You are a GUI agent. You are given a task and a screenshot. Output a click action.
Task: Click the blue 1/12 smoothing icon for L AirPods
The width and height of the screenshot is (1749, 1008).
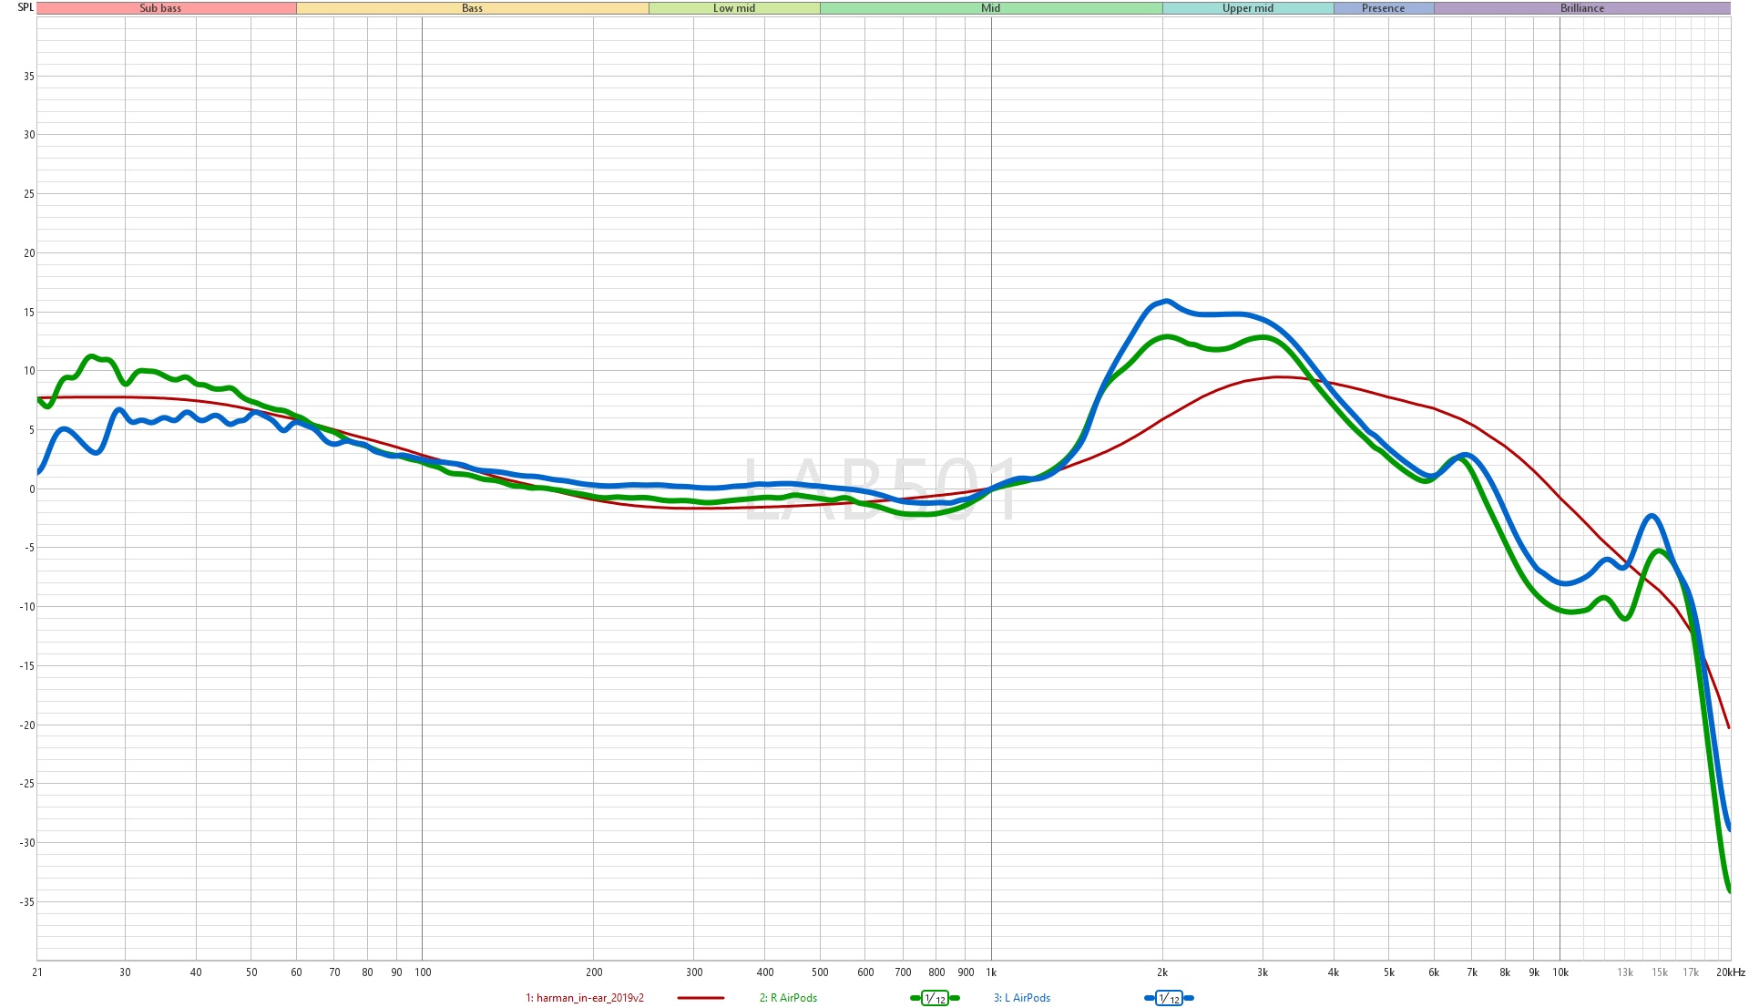[x=1169, y=999]
